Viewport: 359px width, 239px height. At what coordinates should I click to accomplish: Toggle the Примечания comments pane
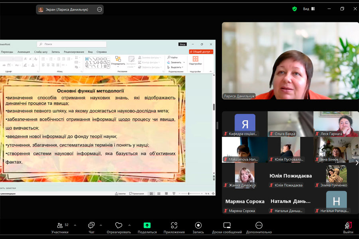(x=136, y=194)
